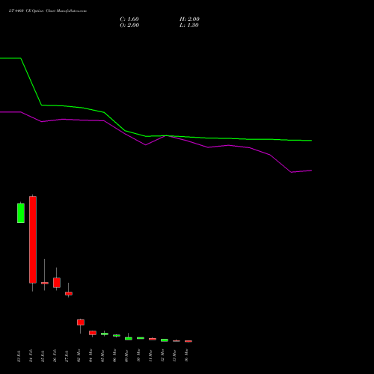This screenshot has width=374, height=374.
Task: Click the "02 Mar" date axis label
Action: click(79, 355)
